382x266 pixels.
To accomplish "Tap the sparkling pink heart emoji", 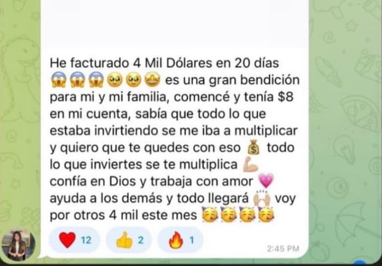I will (x=266, y=181).
